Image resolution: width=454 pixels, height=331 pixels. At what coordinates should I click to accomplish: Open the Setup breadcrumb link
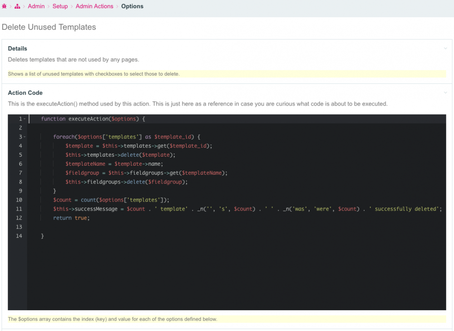(x=60, y=6)
